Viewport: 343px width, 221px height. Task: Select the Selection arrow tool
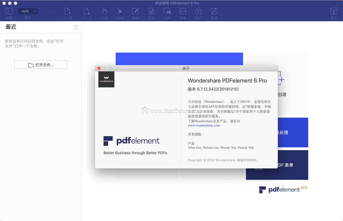pyautogui.click(x=120, y=11)
